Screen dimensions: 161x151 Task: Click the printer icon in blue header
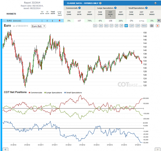point(155,3)
